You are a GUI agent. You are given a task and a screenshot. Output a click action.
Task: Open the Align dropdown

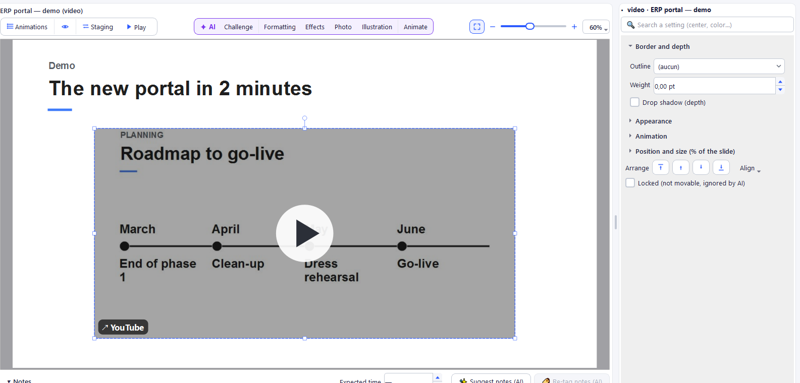pos(750,168)
